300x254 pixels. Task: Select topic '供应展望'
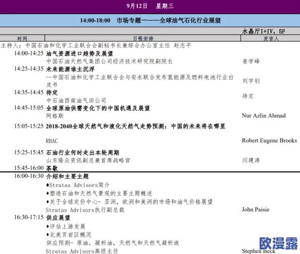58,218
